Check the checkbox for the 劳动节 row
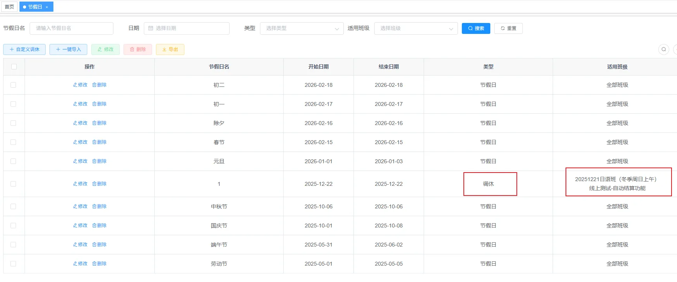This screenshot has height=282, width=677. coord(13,264)
